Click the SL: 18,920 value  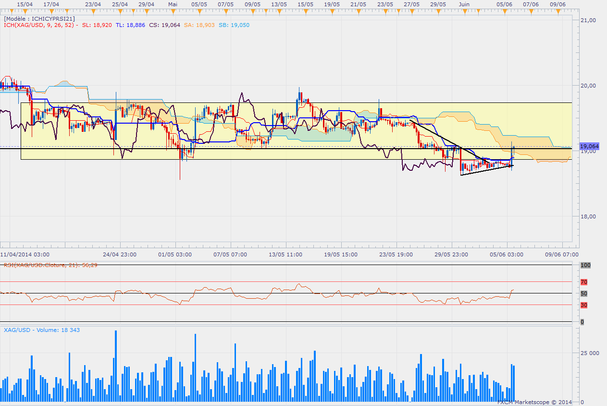[x=97, y=25]
